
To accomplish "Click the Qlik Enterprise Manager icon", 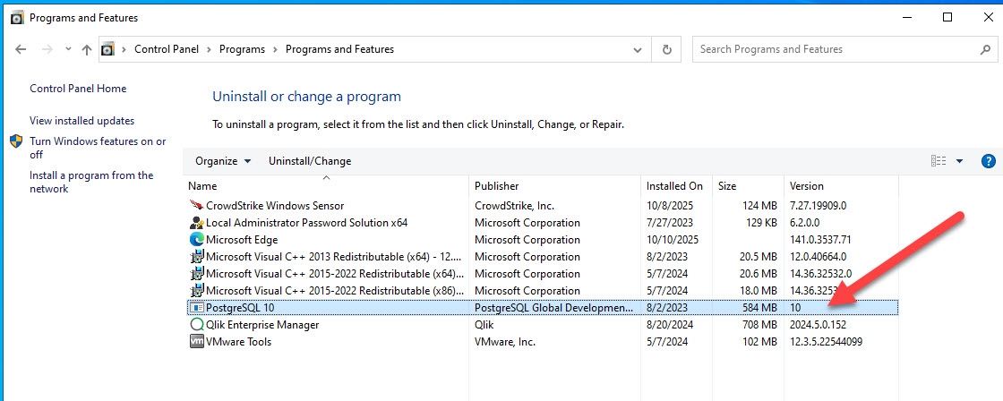I will [x=197, y=325].
